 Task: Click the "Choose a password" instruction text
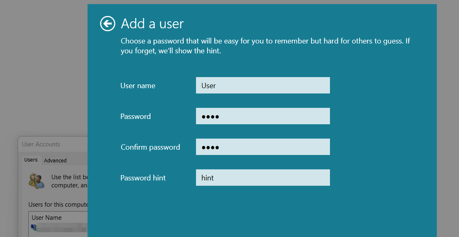pyautogui.click(x=265, y=46)
